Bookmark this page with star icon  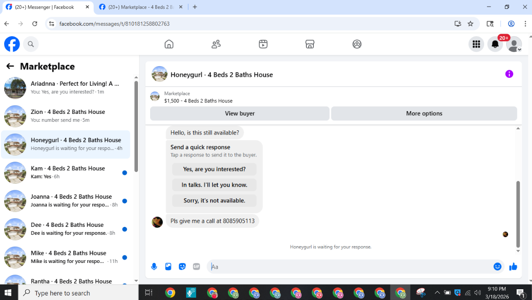click(x=470, y=24)
